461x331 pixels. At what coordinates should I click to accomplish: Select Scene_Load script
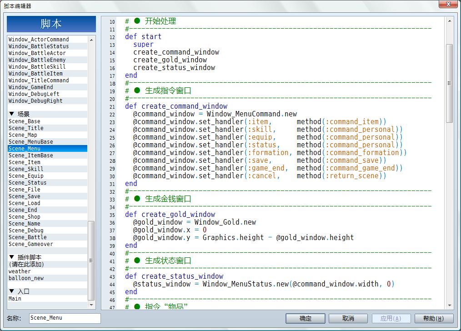(47, 203)
